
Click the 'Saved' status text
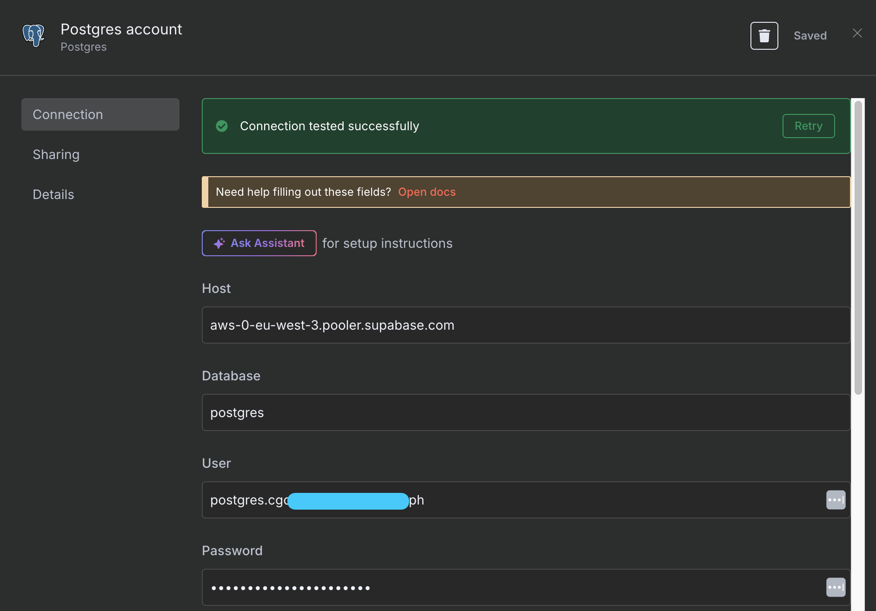pos(810,36)
